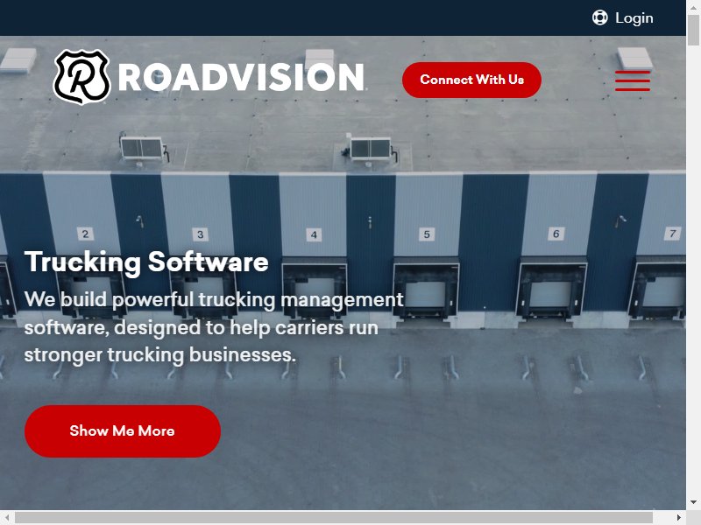Click the text "We build powerful trucking management"

[x=214, y=299]
